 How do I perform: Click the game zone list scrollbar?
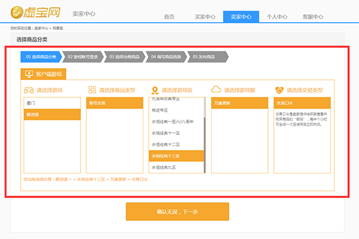pyautogui.click(x=204, y=145)
